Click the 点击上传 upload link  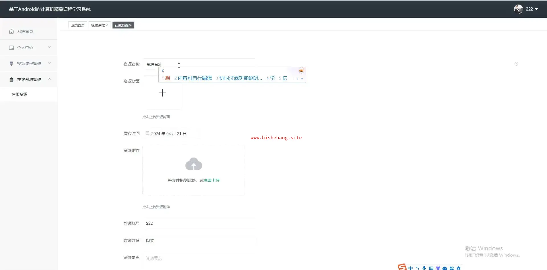[x=212, y=180]
